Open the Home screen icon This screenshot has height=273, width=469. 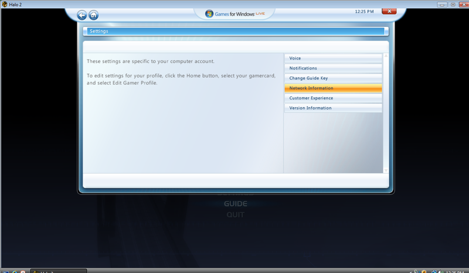pos(94,15)
